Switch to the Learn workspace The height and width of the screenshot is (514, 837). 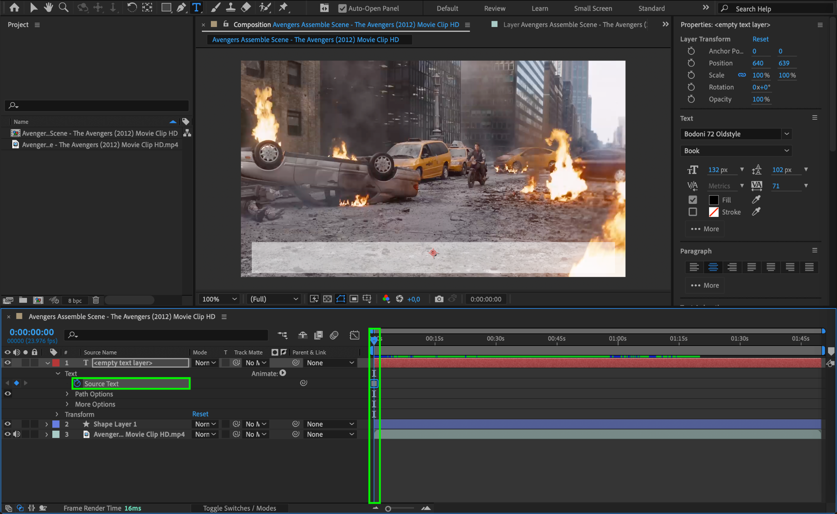click(x=539, y=8)
